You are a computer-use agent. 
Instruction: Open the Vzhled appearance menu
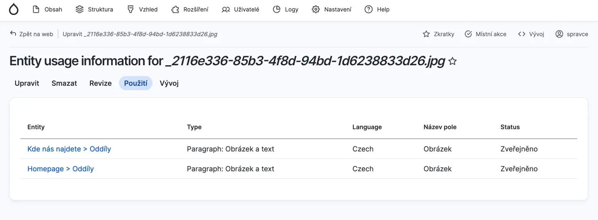pyautogui.click(x=142, y=9)
